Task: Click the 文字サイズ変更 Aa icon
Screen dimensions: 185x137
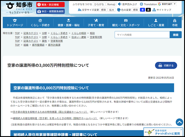Action: [80, 10]
